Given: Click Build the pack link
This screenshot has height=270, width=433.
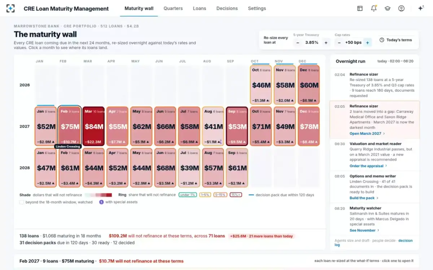Looking at the screenshot, I should (x=364, y=198).
